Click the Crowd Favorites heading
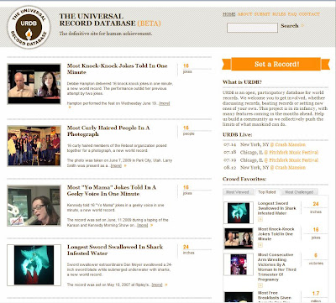Screen dimensions: 336x303 point(244,179)
